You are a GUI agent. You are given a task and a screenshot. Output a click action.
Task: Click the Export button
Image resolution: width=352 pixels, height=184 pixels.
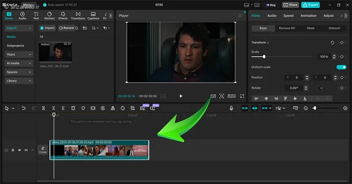pyautogui.click(x=311, y=5)
